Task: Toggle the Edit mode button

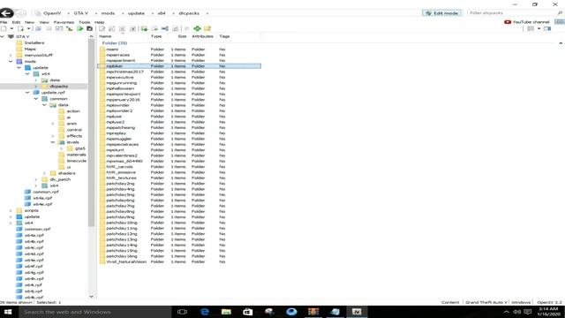Action: (x=441, y=13)
